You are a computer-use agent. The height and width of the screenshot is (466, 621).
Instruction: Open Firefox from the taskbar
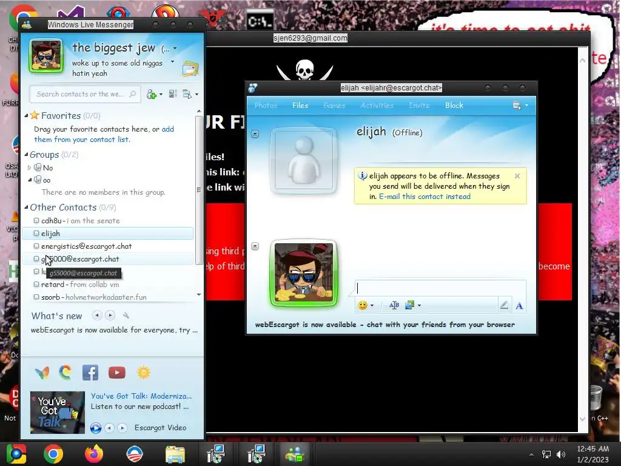[94, 454]
